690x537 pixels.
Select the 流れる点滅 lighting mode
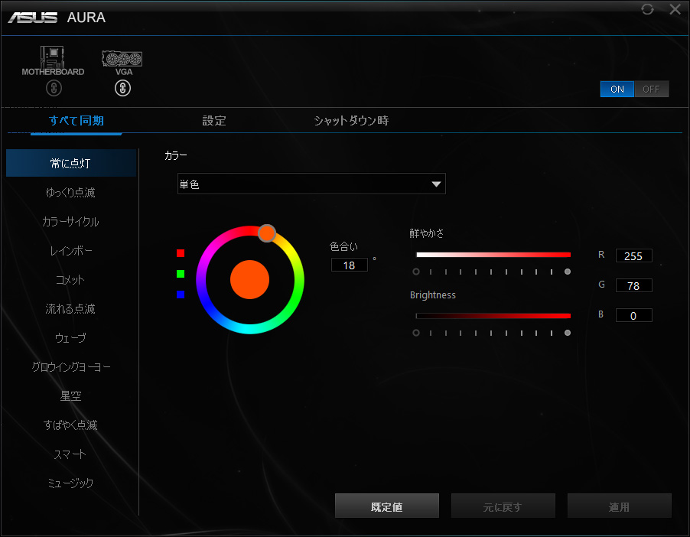point(71,308)
